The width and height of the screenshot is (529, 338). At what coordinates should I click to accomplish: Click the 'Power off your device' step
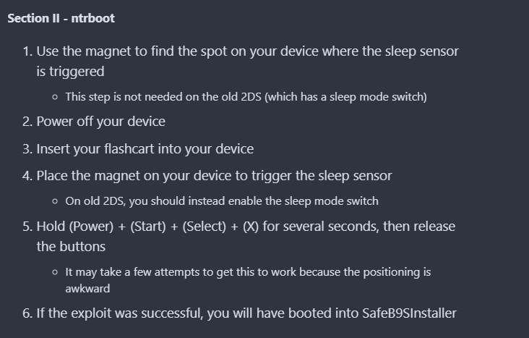[101, 122]
